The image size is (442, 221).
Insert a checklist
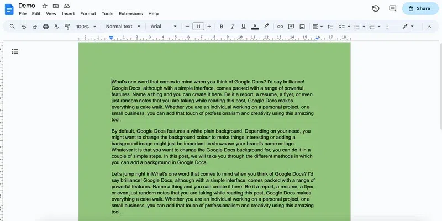point(341,27)
